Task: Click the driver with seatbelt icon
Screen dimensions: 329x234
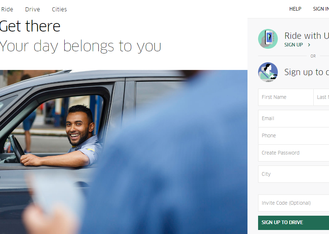Action: click(x=268, y=72)
